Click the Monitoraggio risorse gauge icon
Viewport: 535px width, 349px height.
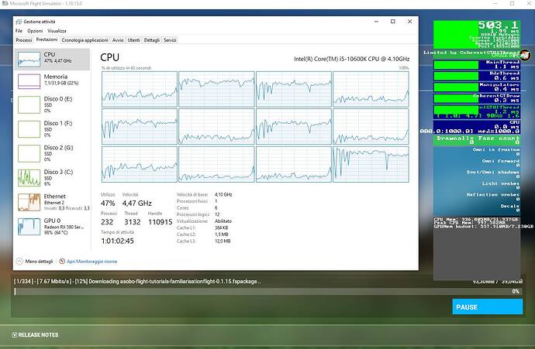(62, 261)
